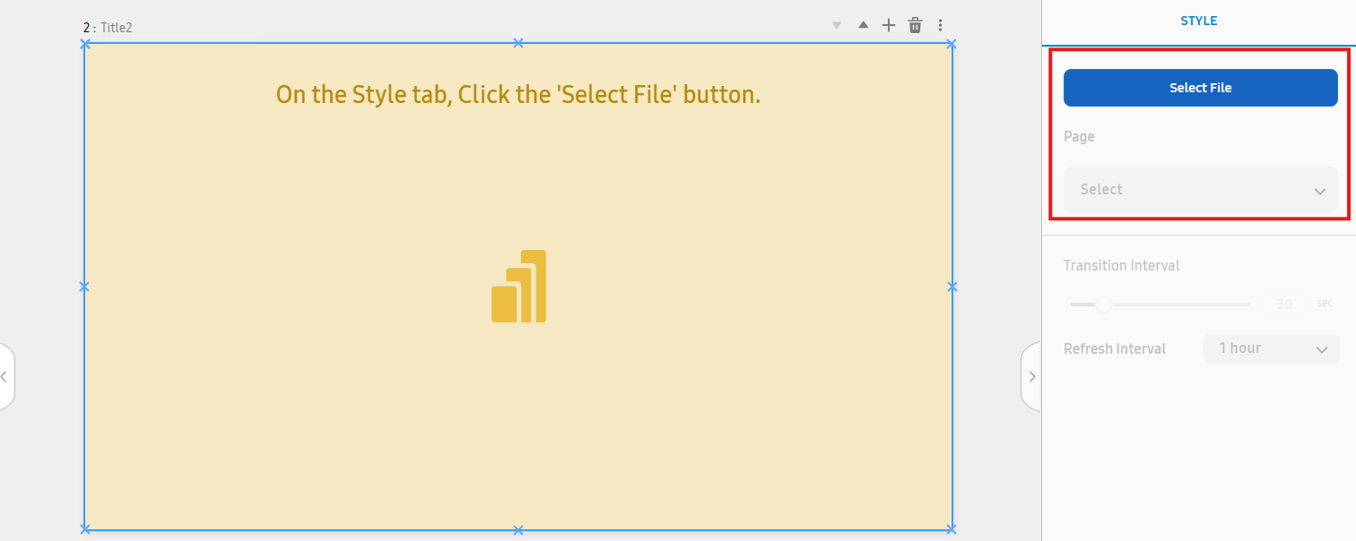Delete the widget using trash icon
Screen dimensions: 1356x541
pos(915,25)
